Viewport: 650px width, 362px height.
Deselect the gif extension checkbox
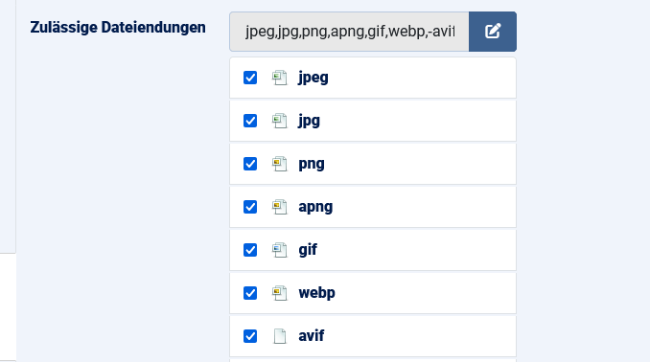click(x=250, y=250)
